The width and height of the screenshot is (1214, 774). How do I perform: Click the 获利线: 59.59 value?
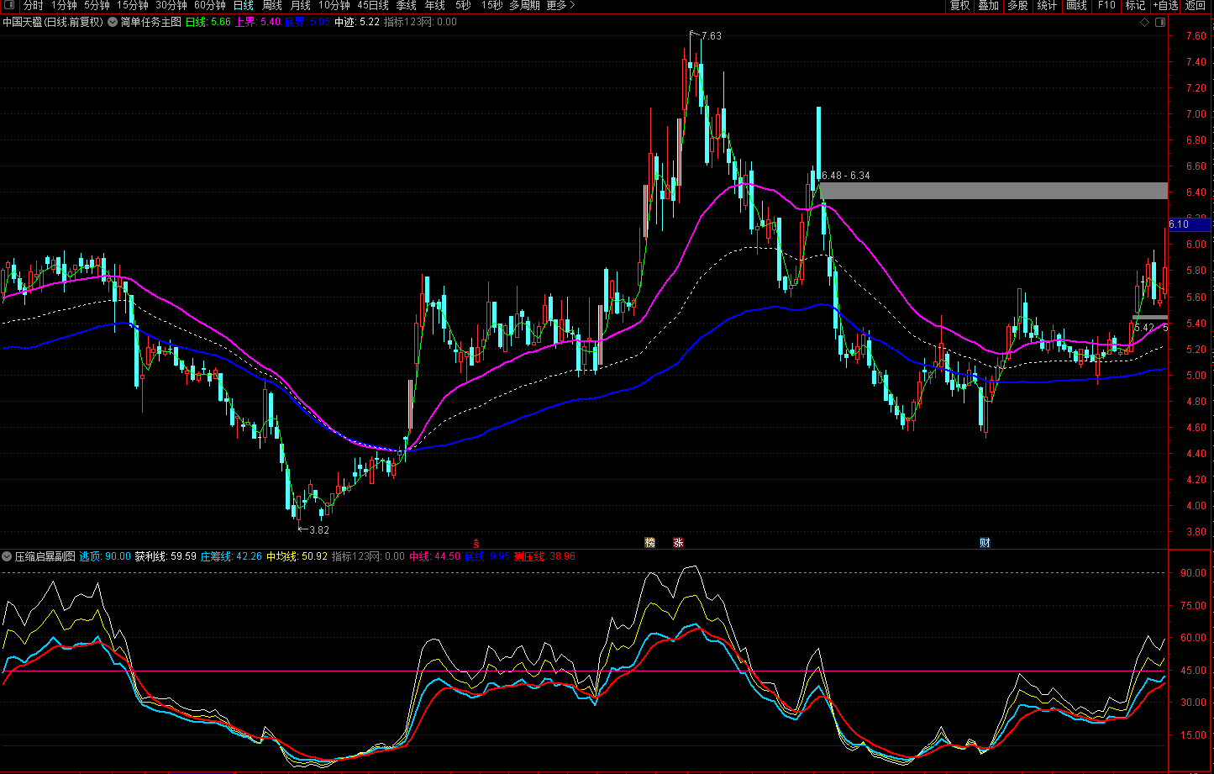click(166, 556)
